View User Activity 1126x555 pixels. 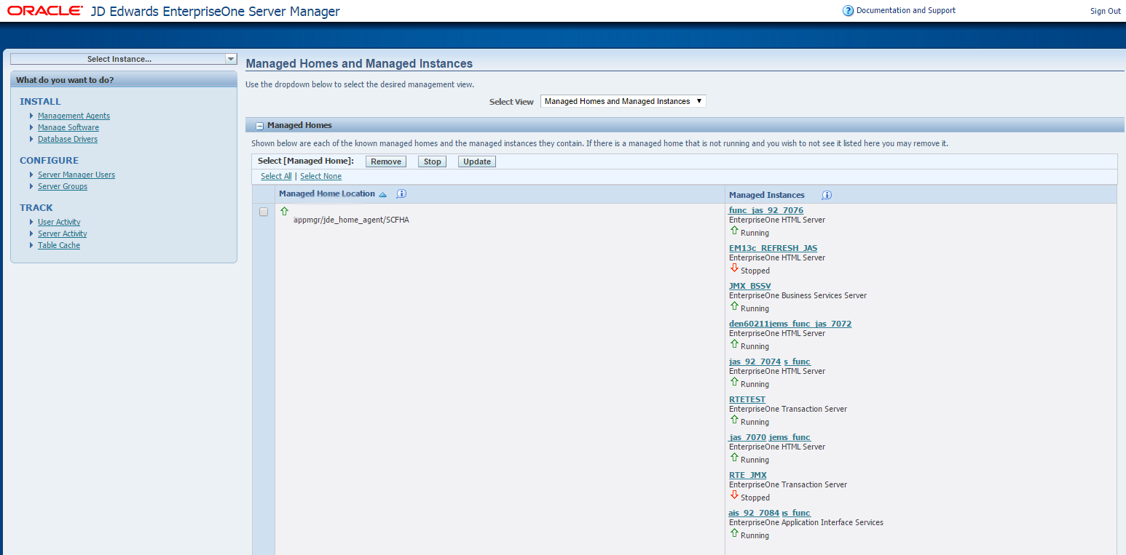click(59, 222)
